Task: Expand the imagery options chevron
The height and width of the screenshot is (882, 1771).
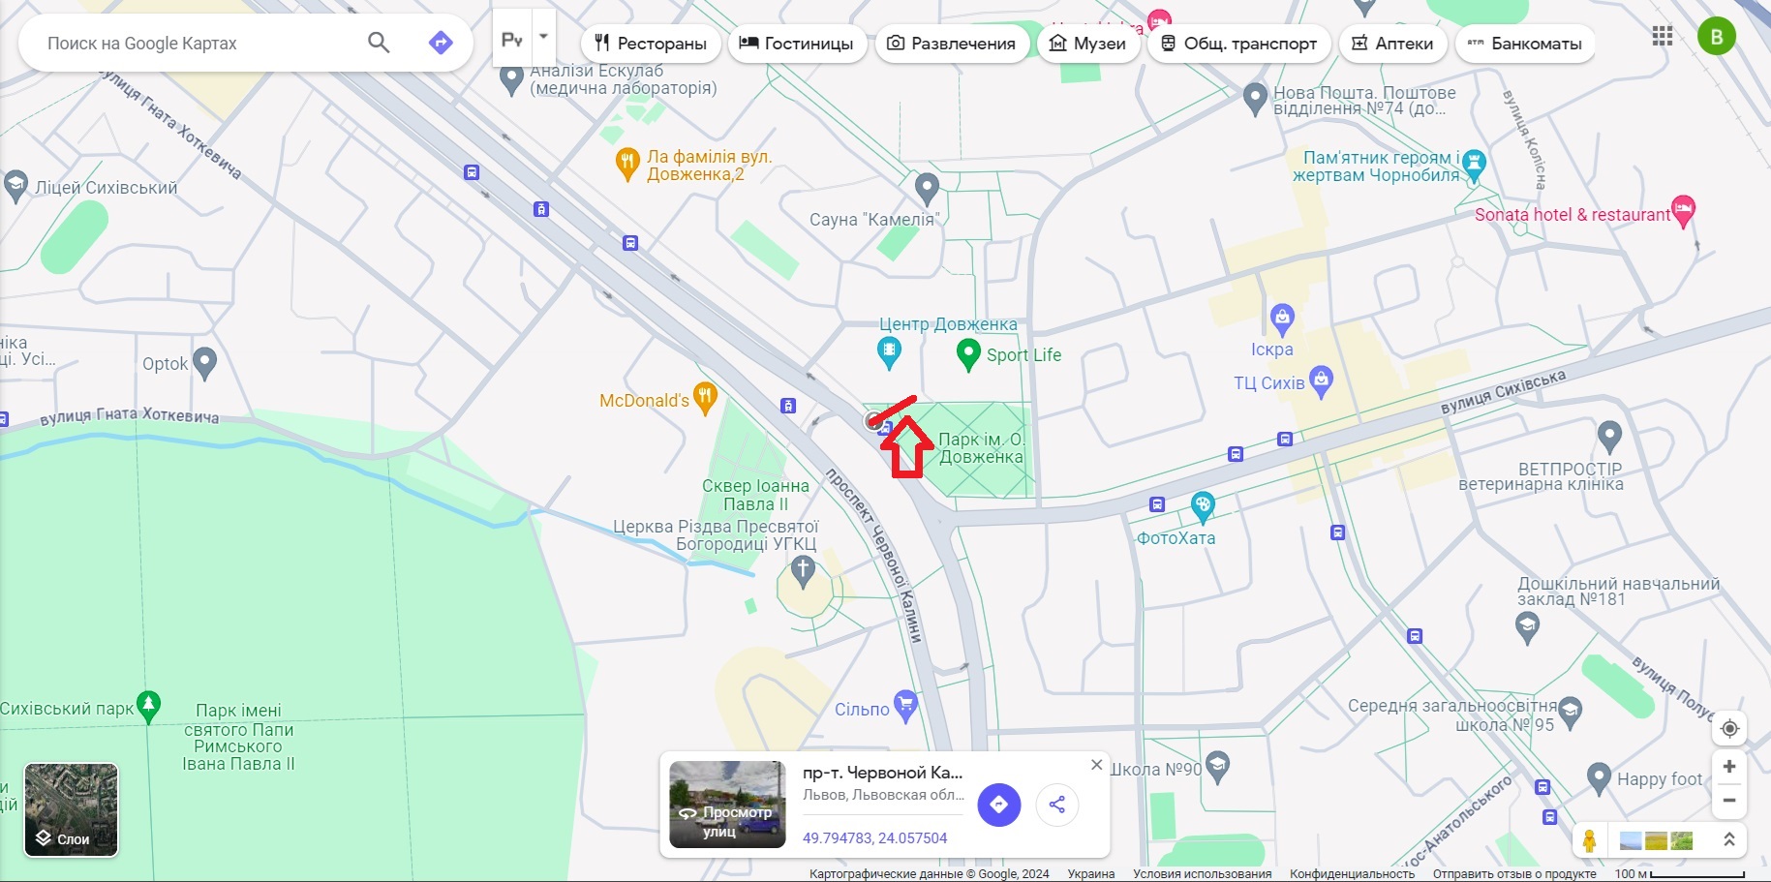Action: tap(1729, 840)
